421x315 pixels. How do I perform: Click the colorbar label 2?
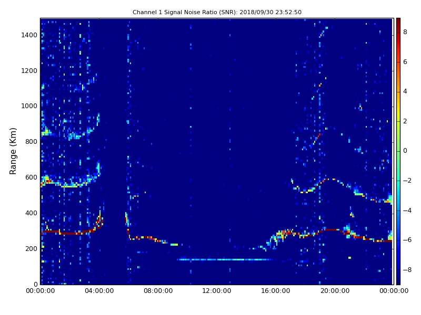tap(405, 121)
